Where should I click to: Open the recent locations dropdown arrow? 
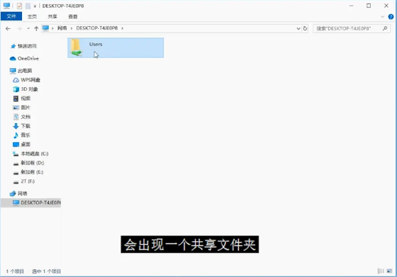click(x=28, y=29)
